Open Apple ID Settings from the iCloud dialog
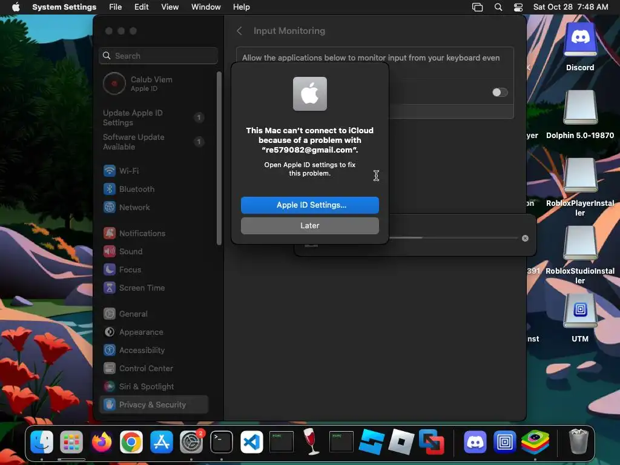The image size is (620, 465). click(309, 205)
